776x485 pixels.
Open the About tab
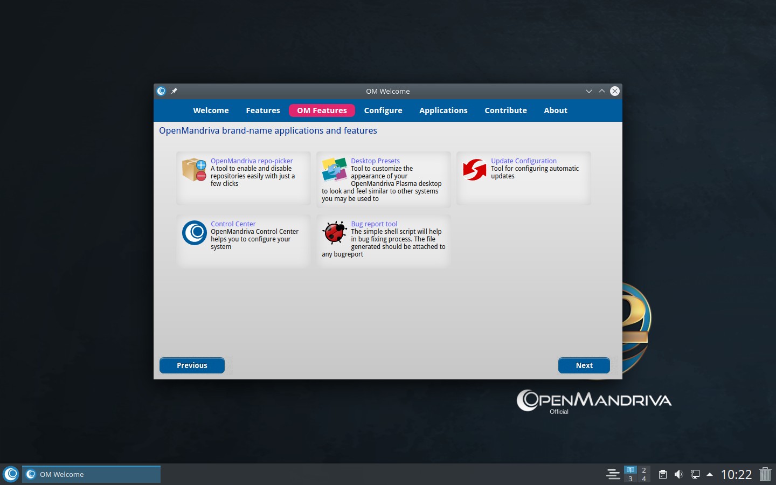556,110
